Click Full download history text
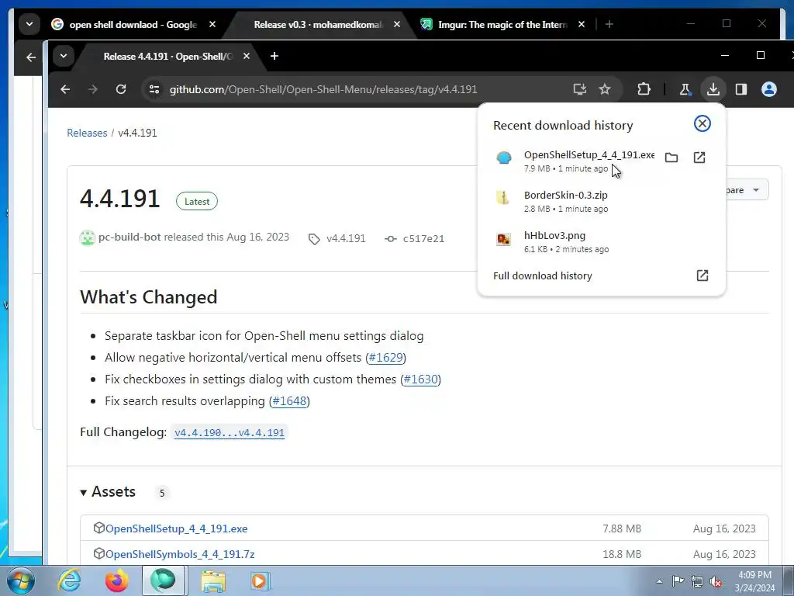794x596 pixels. coord(542,275)
